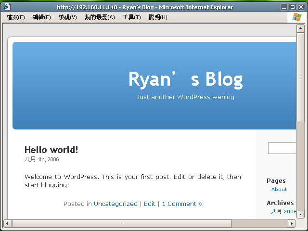Open the 檔案(F) menu

pyautogui.click(x=16, y=17)
